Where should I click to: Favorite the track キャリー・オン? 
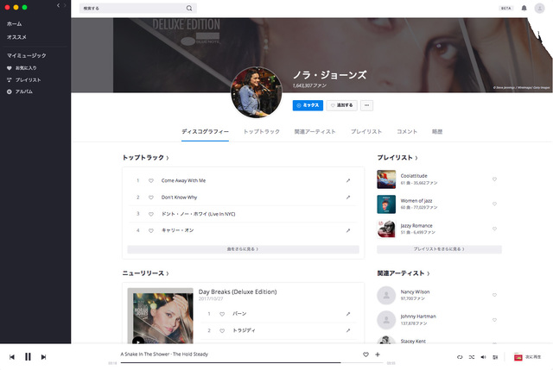[151, 230]
